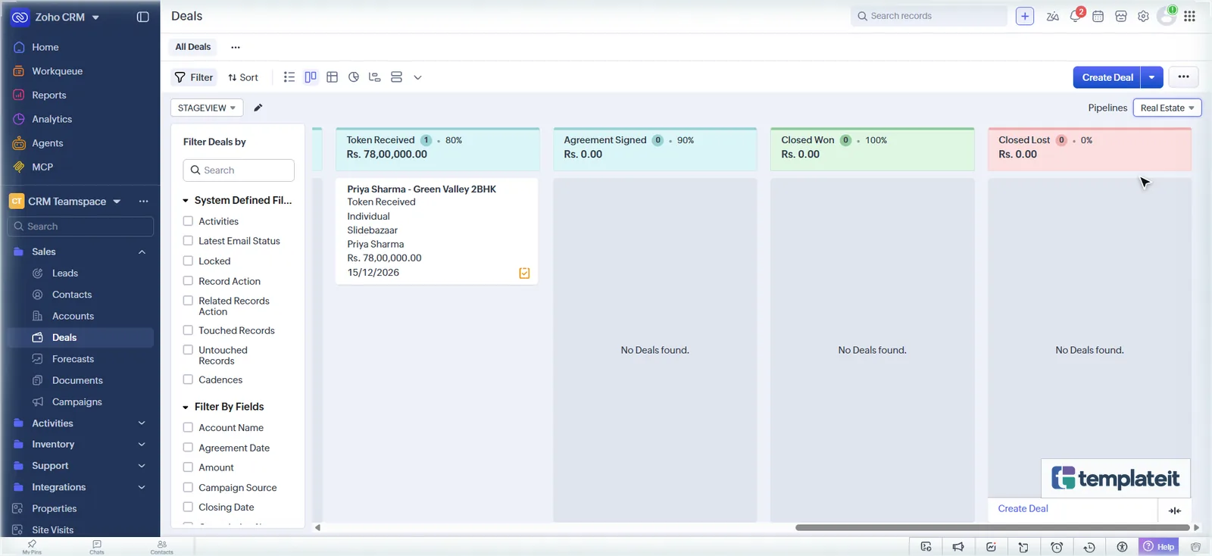Switch to list view icon
This screenshot has width=1212, height=556.
click(x=289, y=77)
